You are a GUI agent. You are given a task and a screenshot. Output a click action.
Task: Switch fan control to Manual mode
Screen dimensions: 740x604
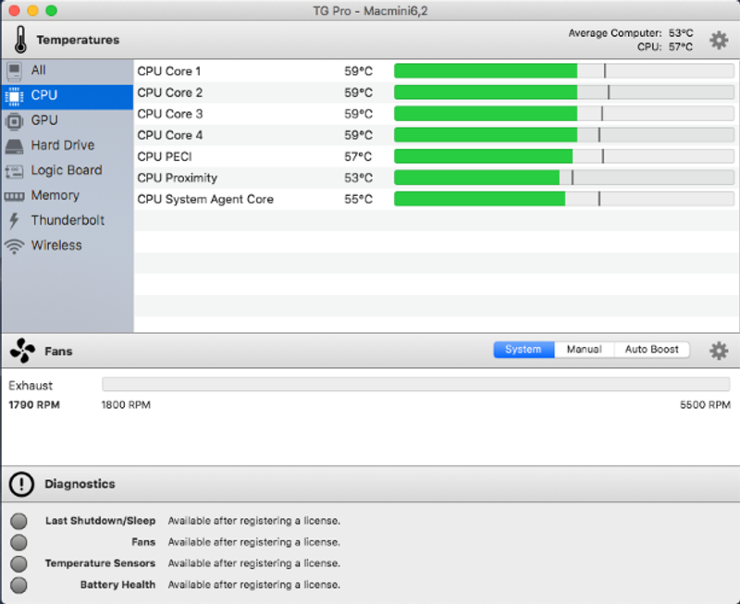pyautogui.click(x=584, y=350)
